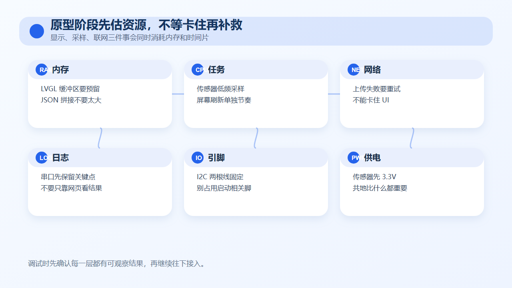Click the line I2C 两根线固定
512x288 pixels.
pyautogui.click(x=220, y=177)
